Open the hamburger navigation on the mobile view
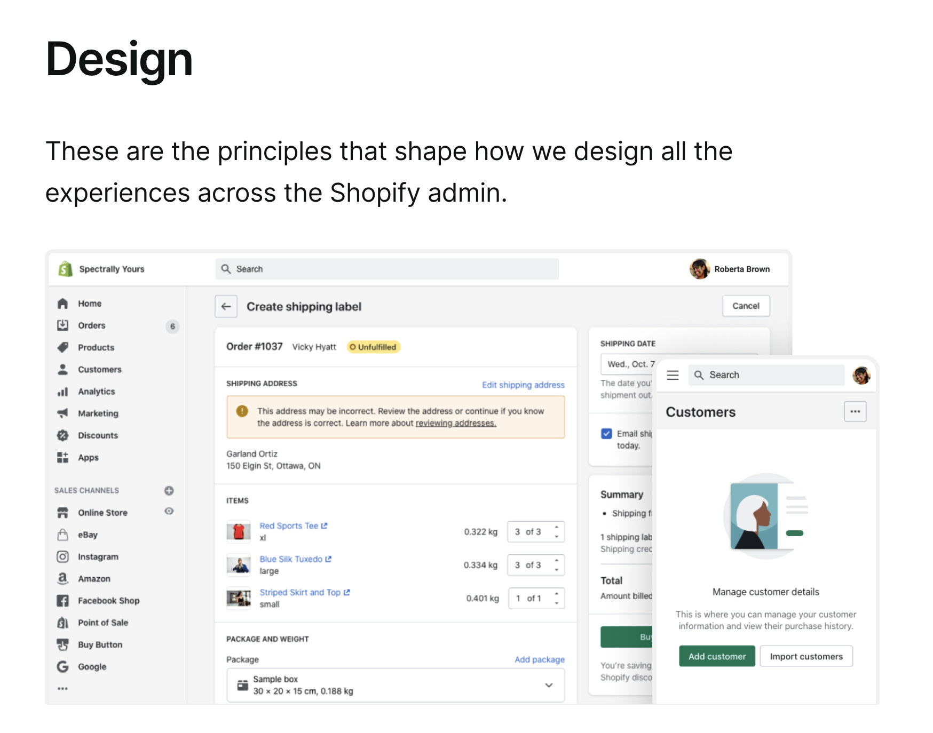Screen dimensions: 933x733 click(673, 375)
